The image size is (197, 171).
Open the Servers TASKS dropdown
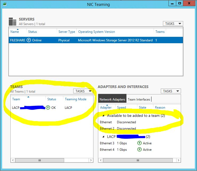point(173,23)
